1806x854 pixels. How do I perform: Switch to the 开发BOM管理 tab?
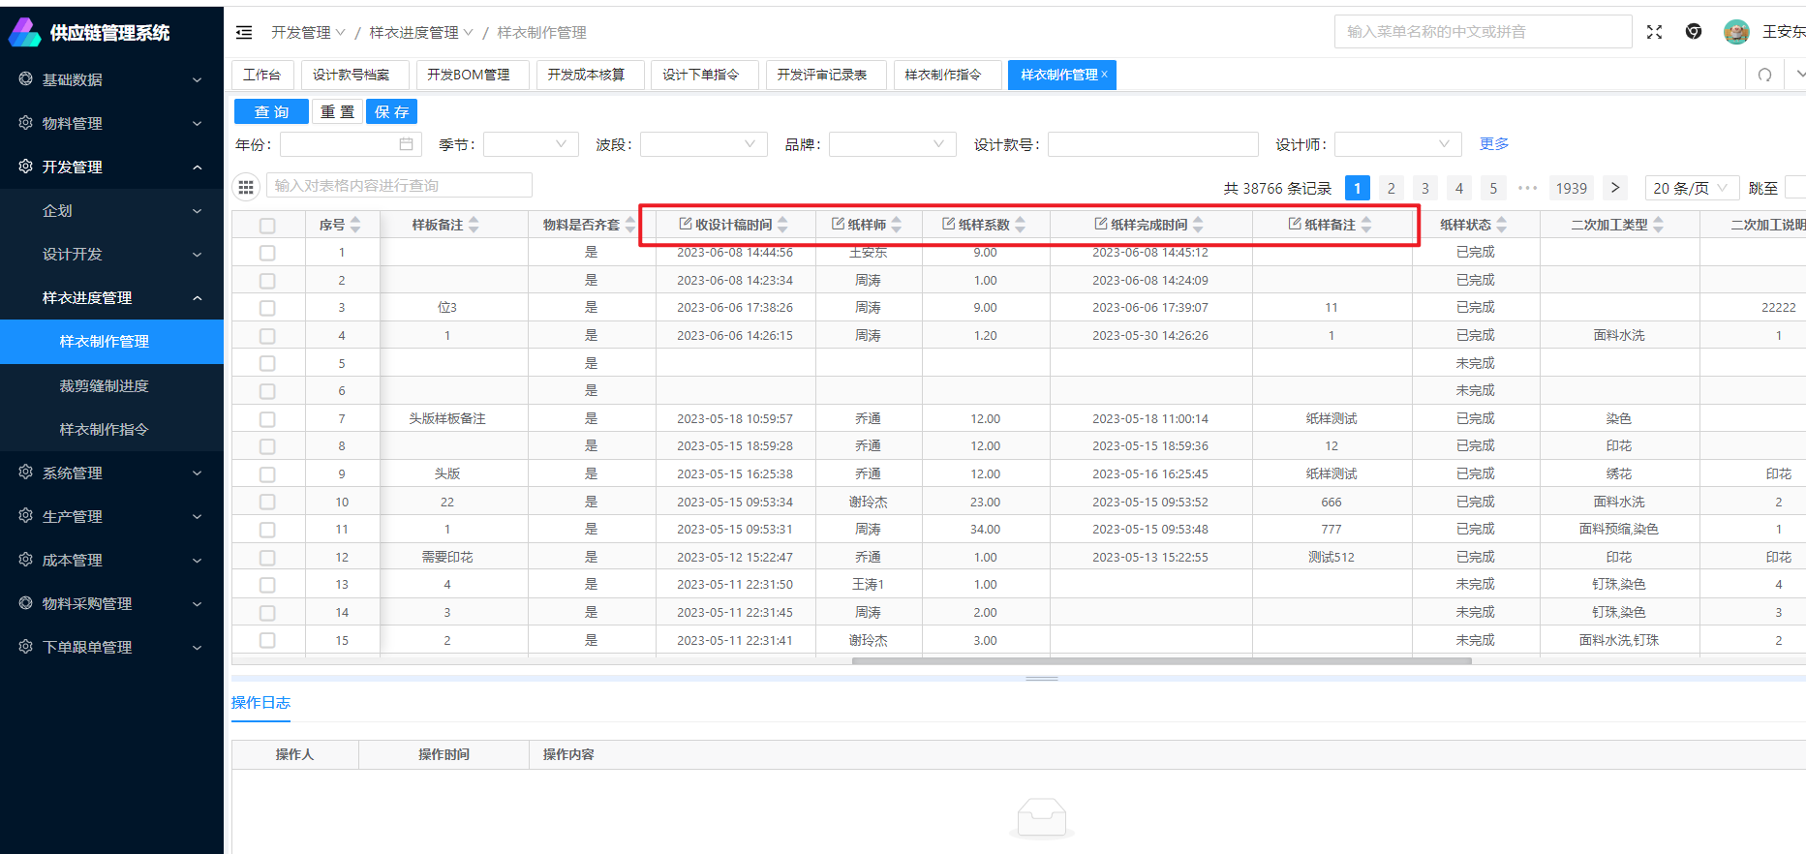[469, 75]
